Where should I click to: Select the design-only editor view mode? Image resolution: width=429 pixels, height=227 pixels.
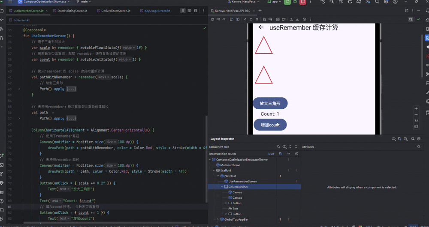click(x=196, y=11)
